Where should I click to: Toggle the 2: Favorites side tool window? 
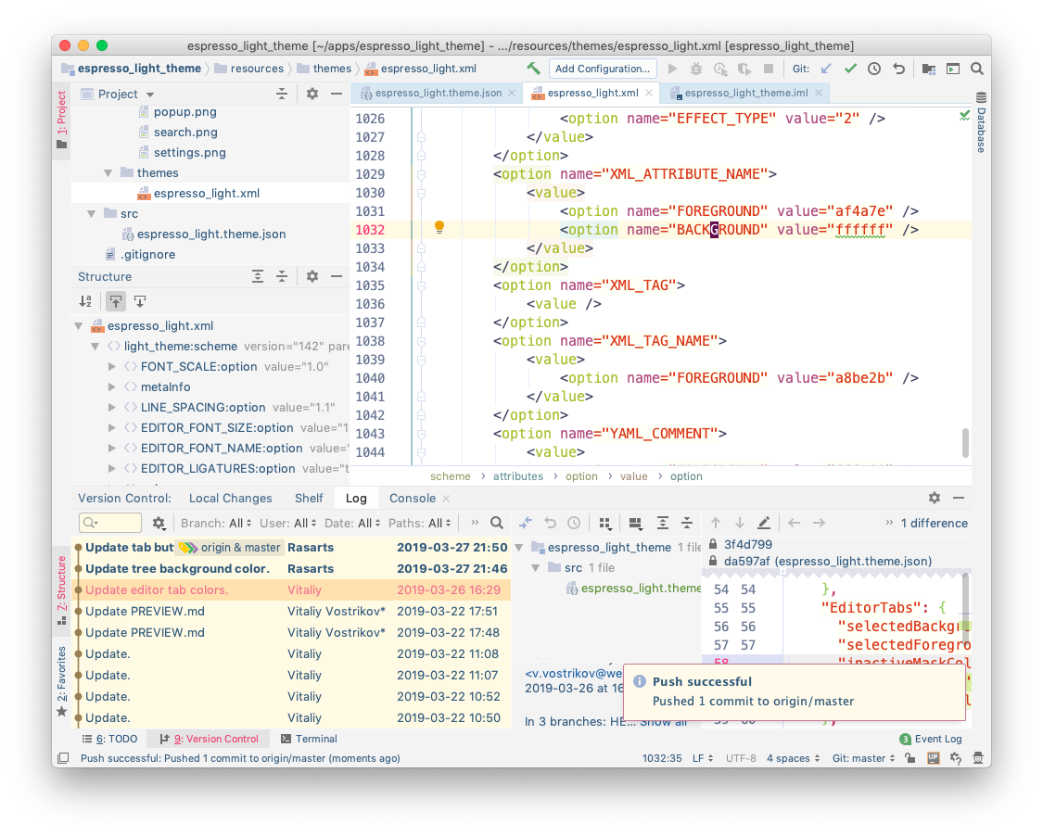61,681
